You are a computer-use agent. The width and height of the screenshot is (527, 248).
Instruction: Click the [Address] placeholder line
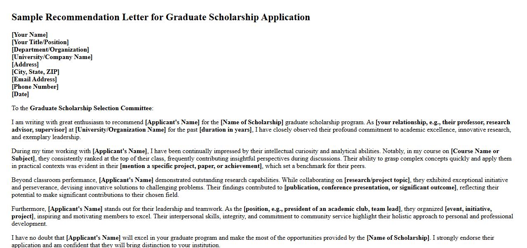coord(25,64)
